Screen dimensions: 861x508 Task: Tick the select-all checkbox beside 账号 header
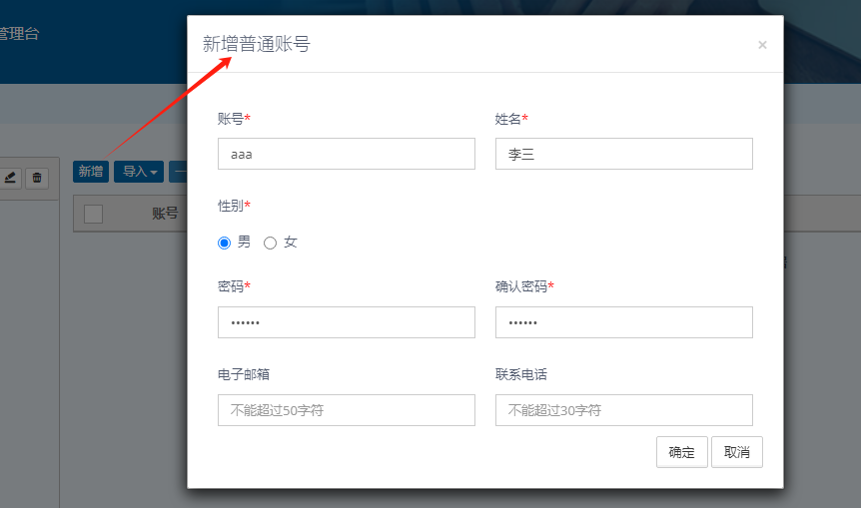[93, 213]
